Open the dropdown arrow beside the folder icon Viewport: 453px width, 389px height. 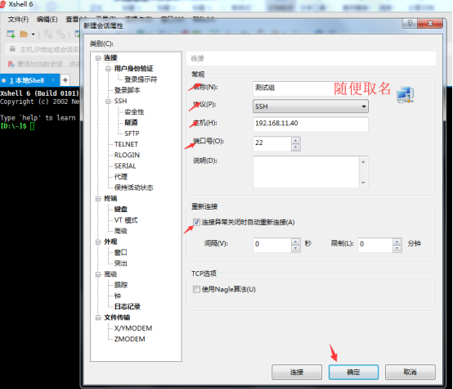point(34,34)
